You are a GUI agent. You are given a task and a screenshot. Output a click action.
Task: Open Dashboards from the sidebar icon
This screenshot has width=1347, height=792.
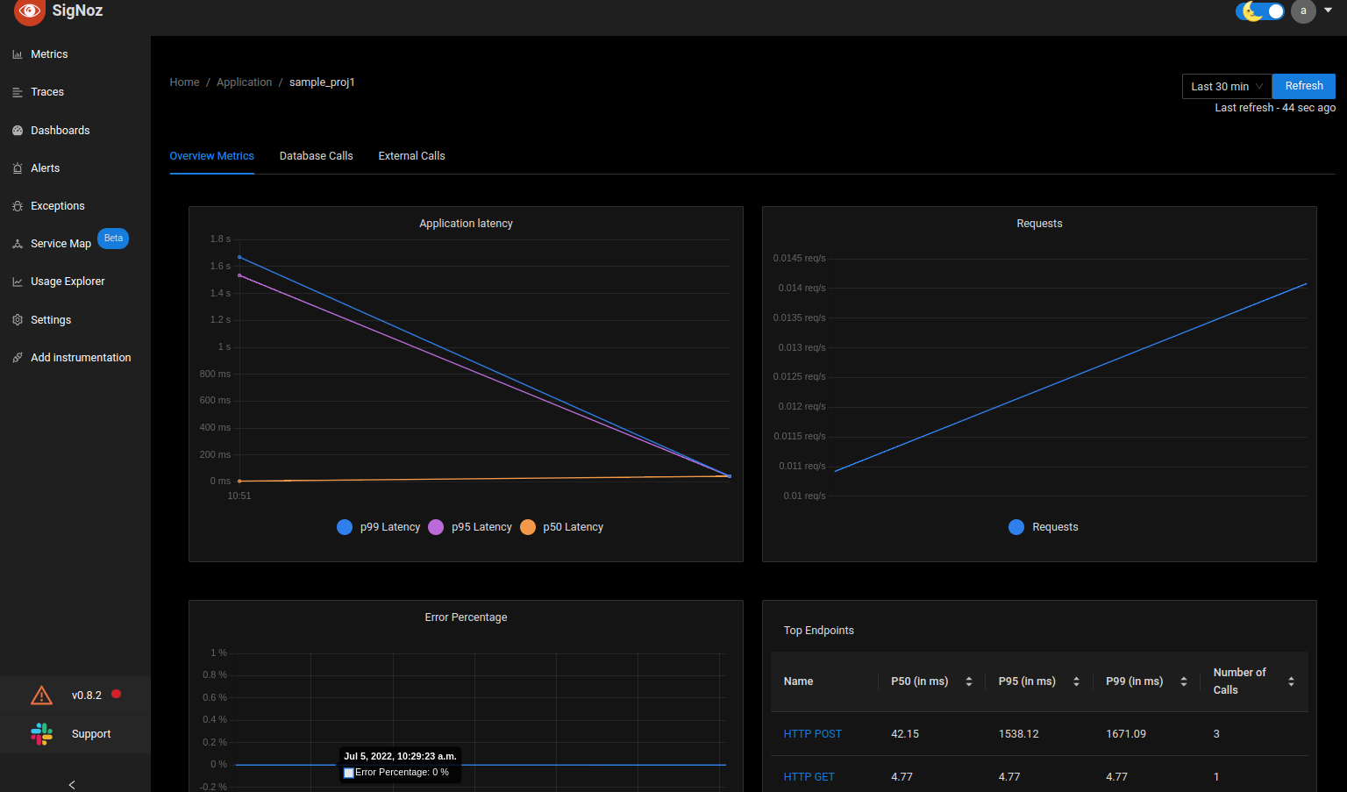pyautogui.click(x=18, y=131)
